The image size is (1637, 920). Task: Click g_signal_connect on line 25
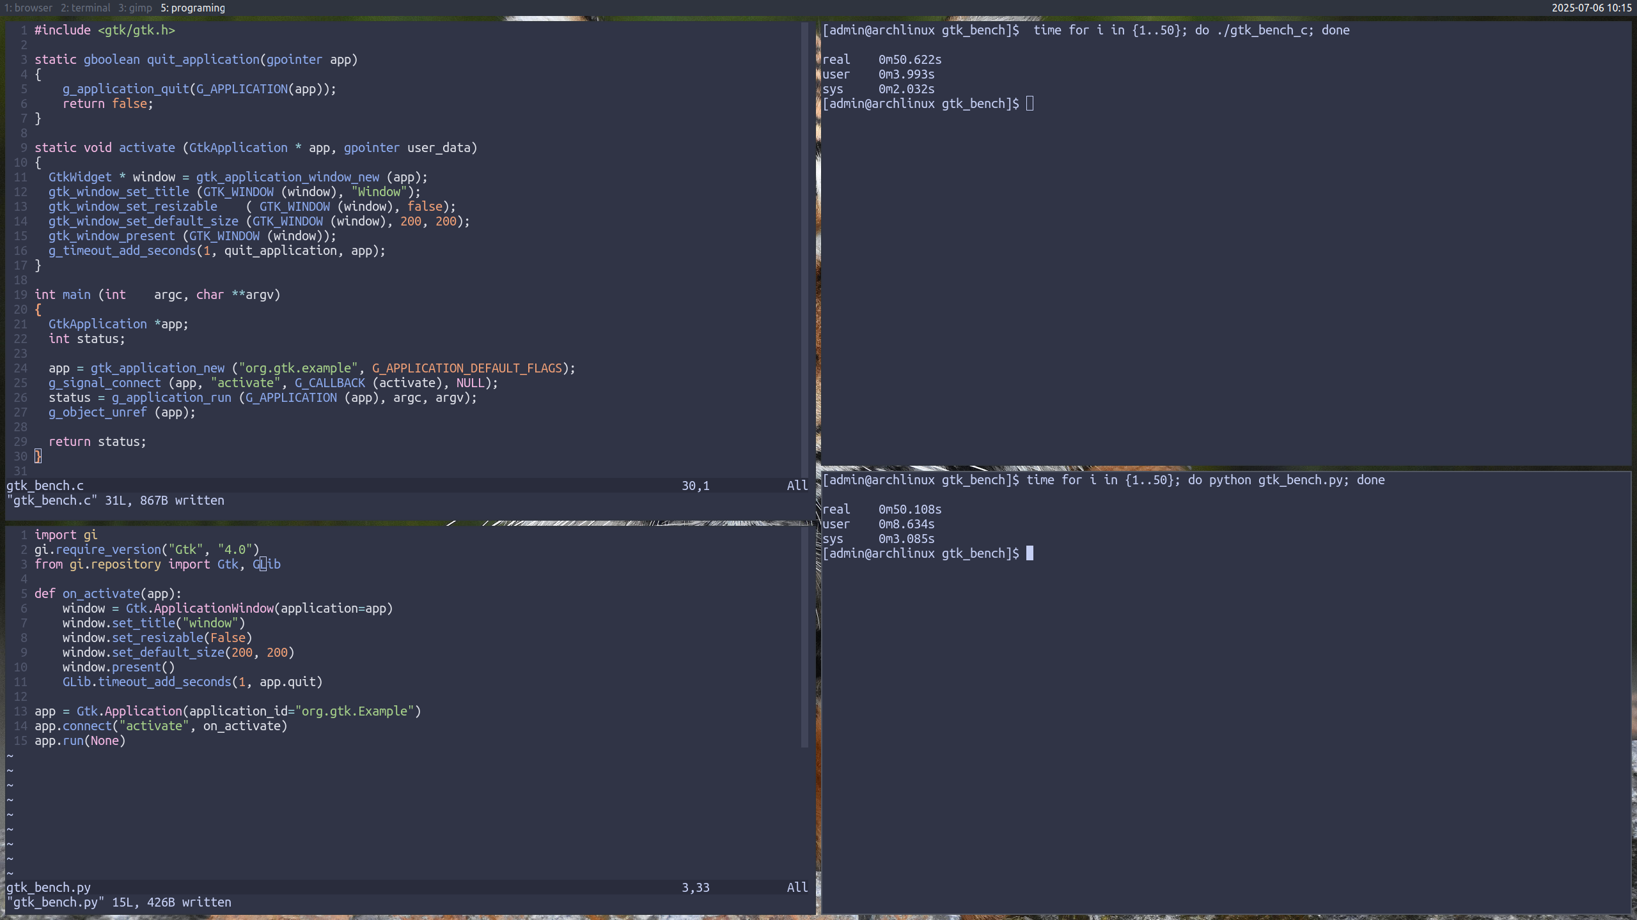[105, 383]
